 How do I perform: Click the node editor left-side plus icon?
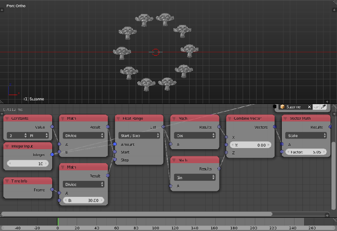click(2, 113)
